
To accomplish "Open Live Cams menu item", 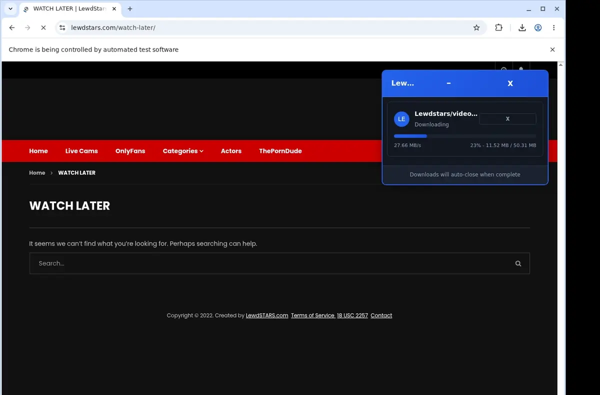I will coord(81,151).
